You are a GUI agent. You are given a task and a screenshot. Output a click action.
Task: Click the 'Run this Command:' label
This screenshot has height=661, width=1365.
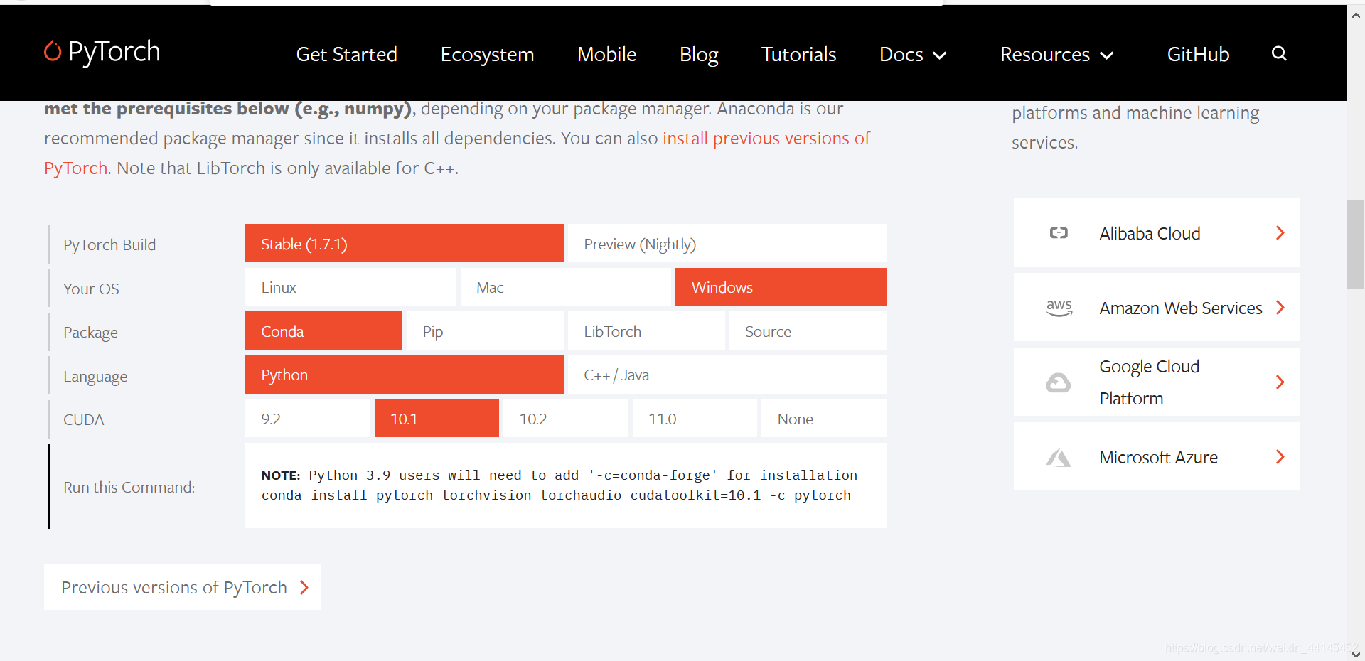[x=129, y=488]
